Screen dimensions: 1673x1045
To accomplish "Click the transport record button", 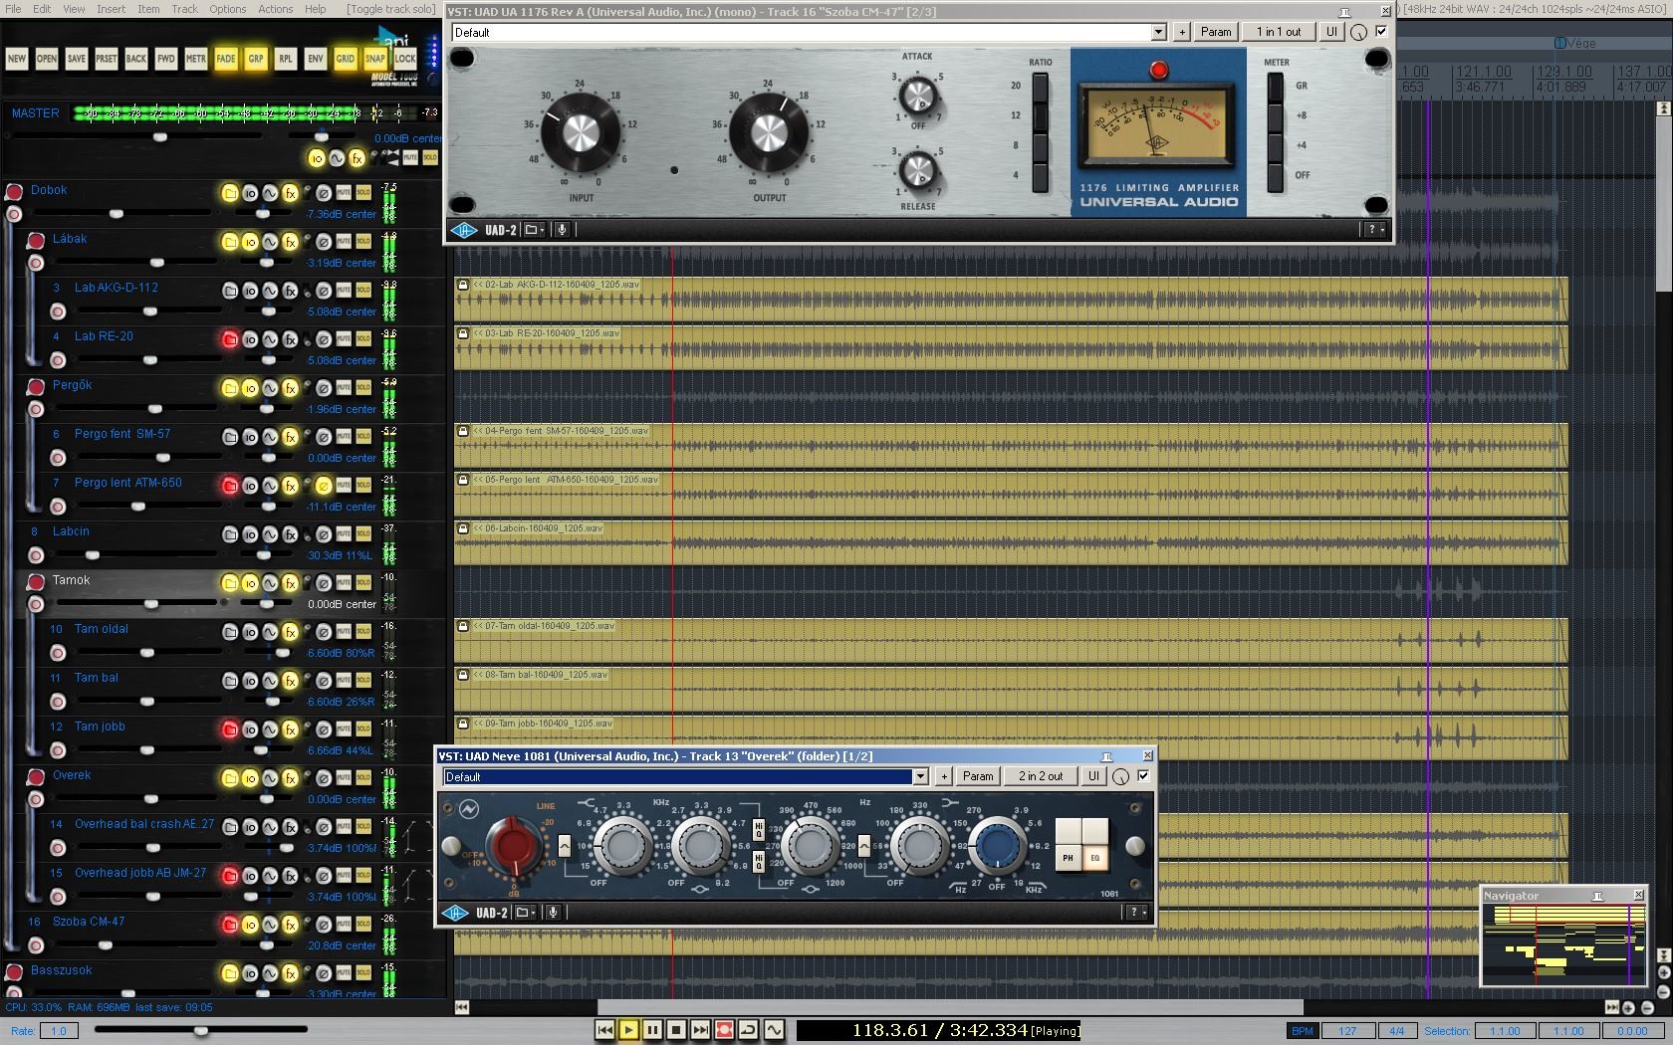I will (724, 1030).
